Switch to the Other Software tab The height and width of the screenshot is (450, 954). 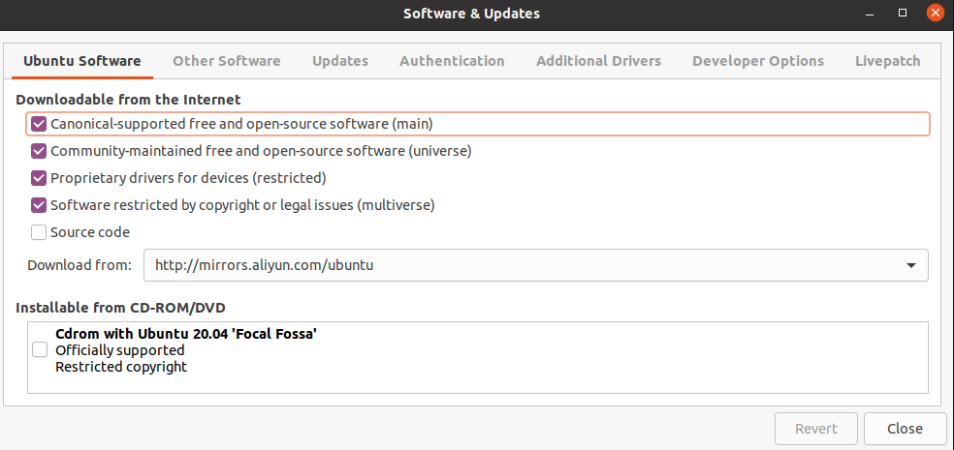click(x=226, y=61)
